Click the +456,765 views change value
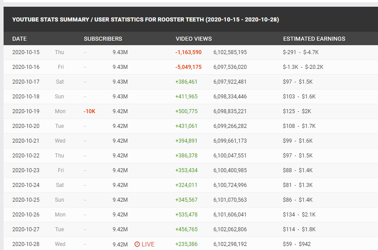The width and height of the screenshot is (378, 250). point(186,229)
